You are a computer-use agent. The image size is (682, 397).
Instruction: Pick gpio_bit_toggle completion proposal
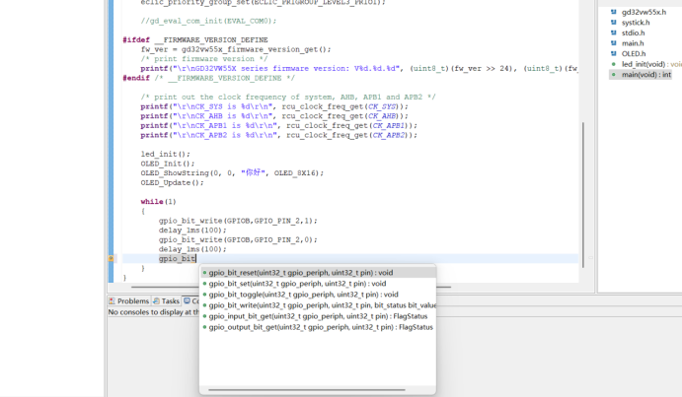click(x=318, y=295)
